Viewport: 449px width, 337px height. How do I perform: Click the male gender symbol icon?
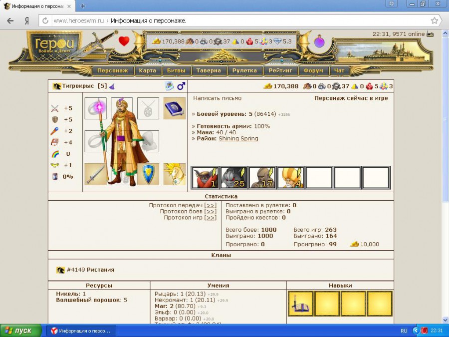tap(181, 86)
